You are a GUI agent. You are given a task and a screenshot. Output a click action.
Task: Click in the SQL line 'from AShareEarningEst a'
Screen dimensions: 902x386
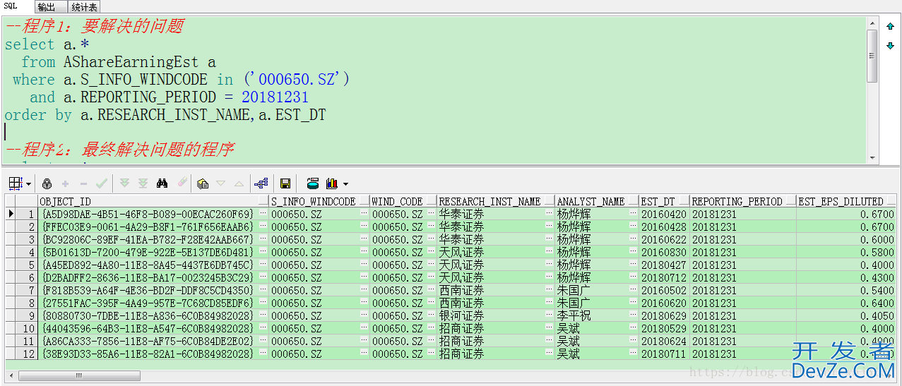119,62
